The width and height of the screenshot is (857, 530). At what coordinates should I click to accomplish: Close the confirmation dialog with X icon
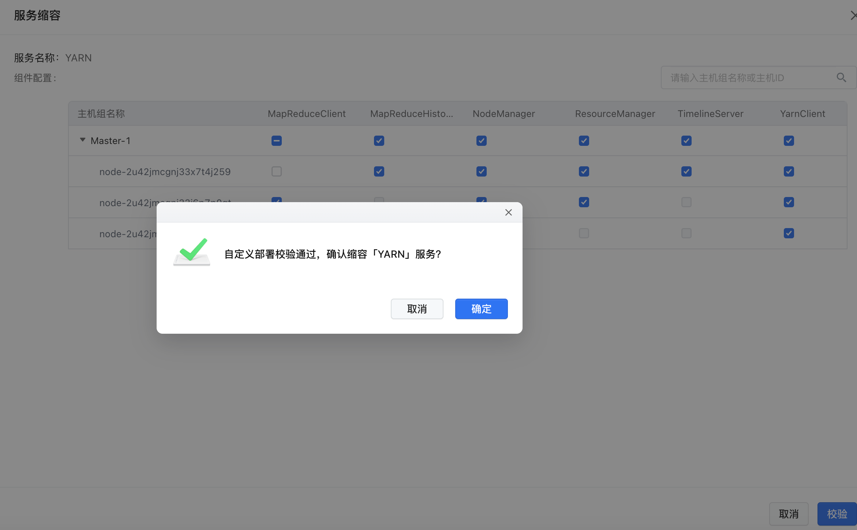508,212
